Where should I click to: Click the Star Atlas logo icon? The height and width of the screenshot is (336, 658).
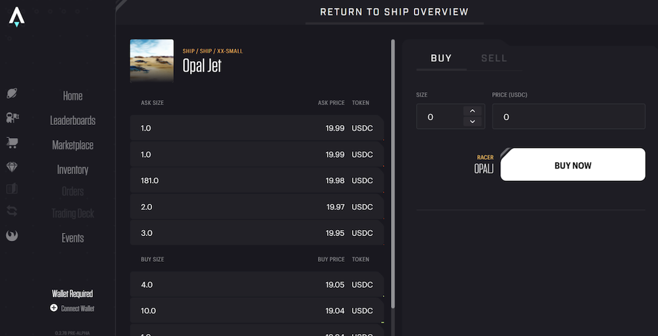17,17
